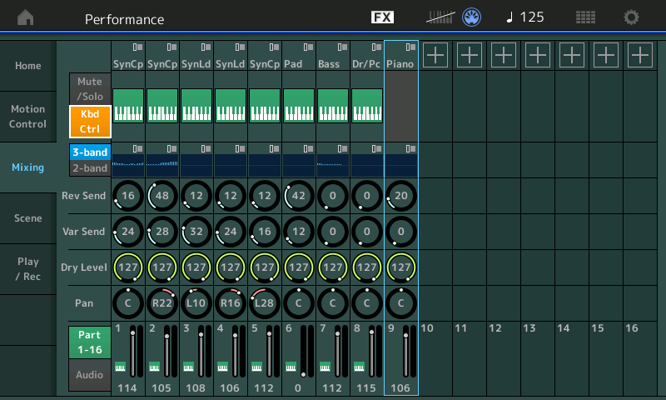The image size is (666, 400).
Task: Switch to the Scene tab
Action: click(28, 217)
